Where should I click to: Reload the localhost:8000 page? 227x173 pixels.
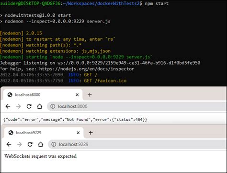[29, 106]
